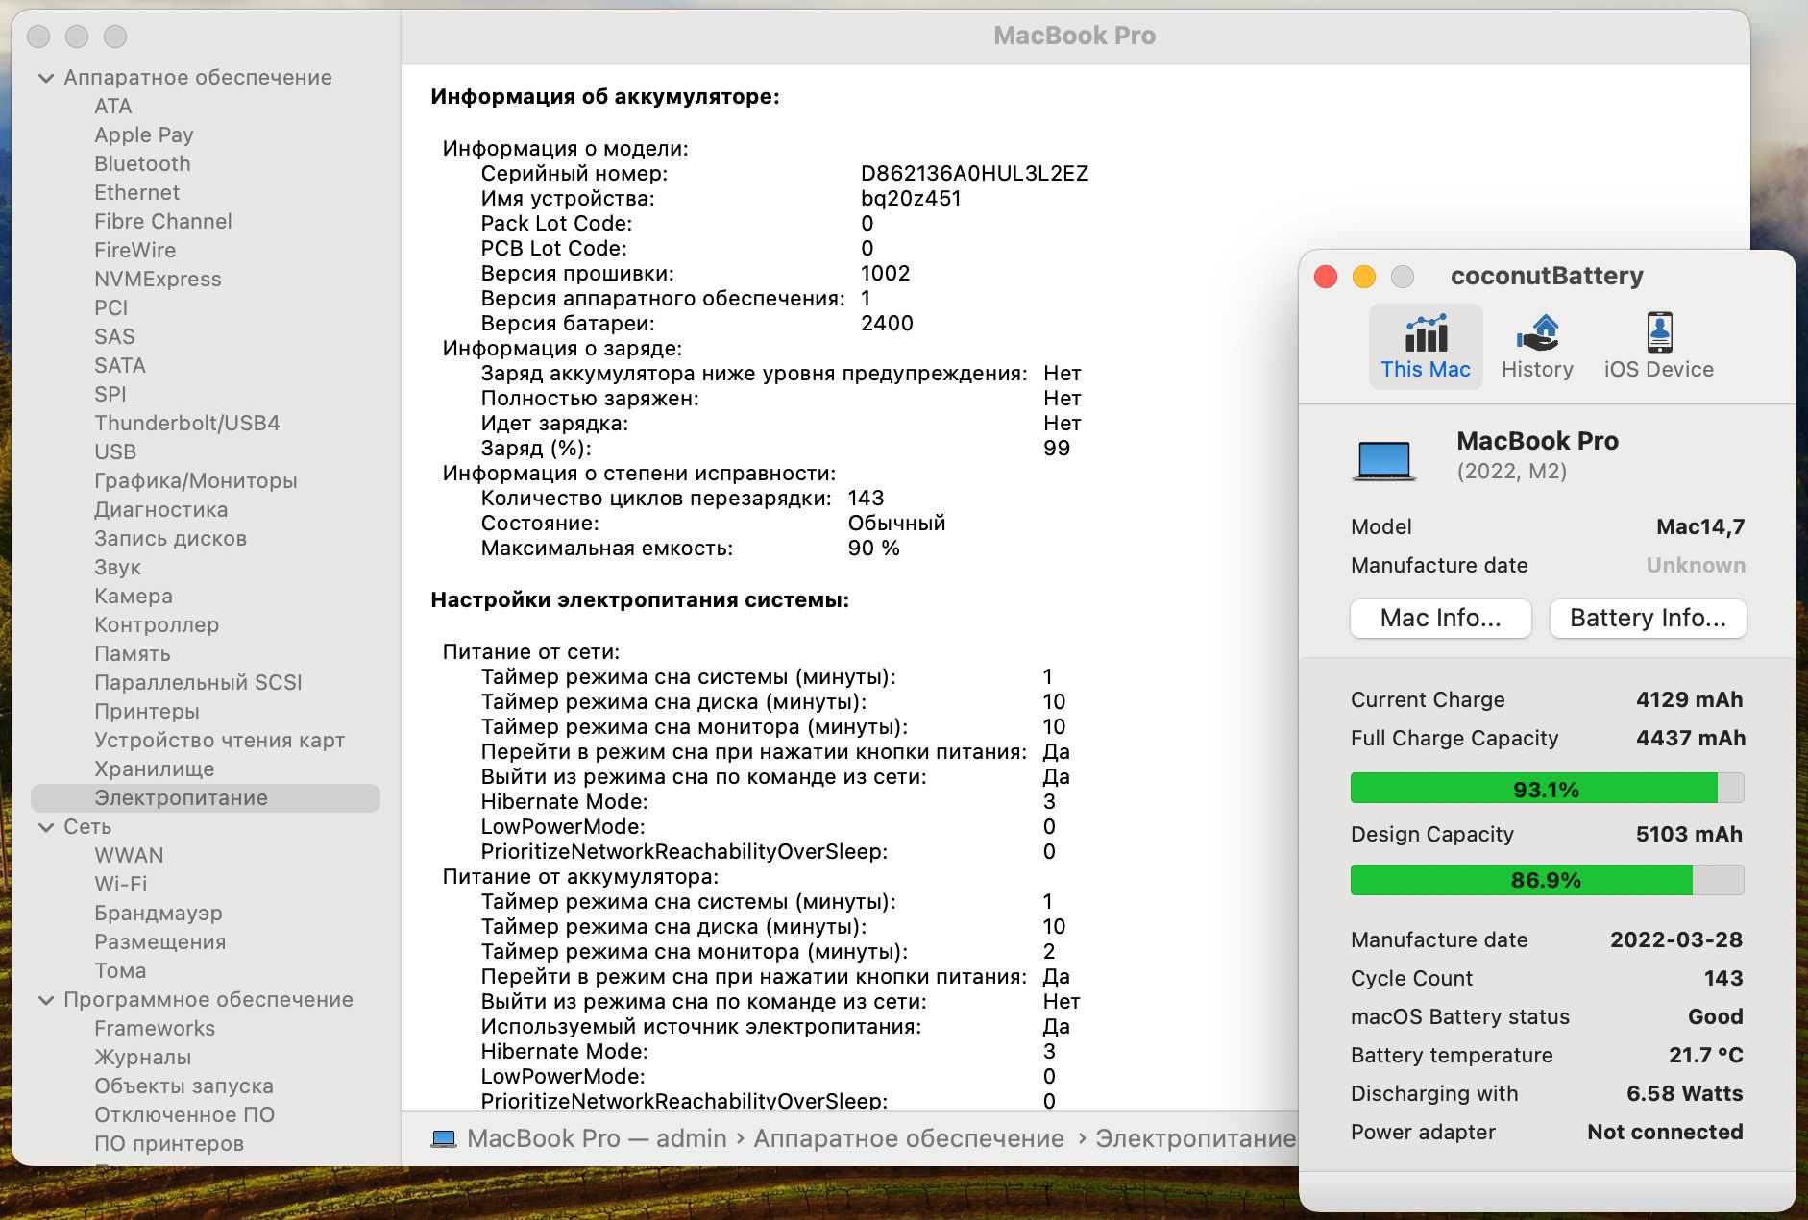Select Брандмауэр in sidebar

click(x=159, y=914)
